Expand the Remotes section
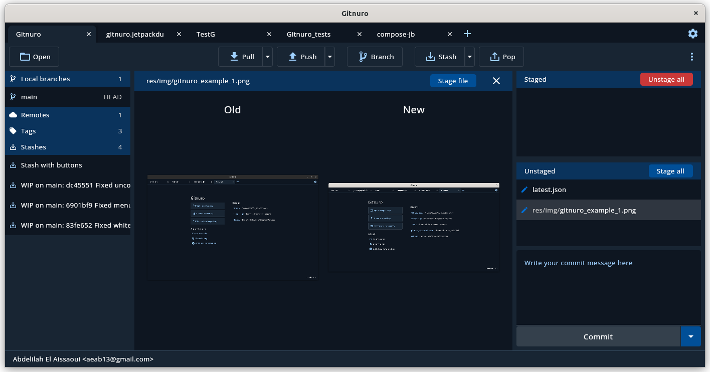 point(68,115)
